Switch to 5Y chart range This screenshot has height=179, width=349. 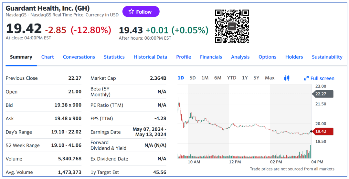(x=256, y=78)
